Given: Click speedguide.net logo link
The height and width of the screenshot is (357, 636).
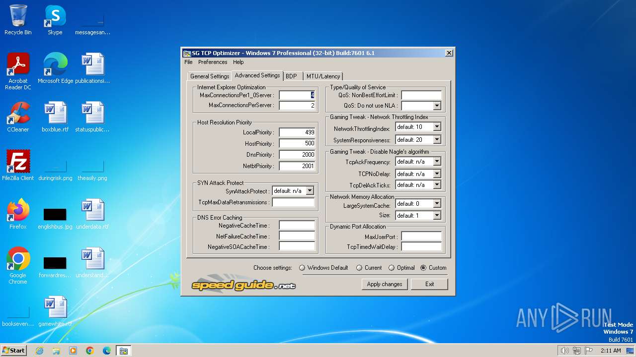Looking at the screenshot, I should 243,285.
